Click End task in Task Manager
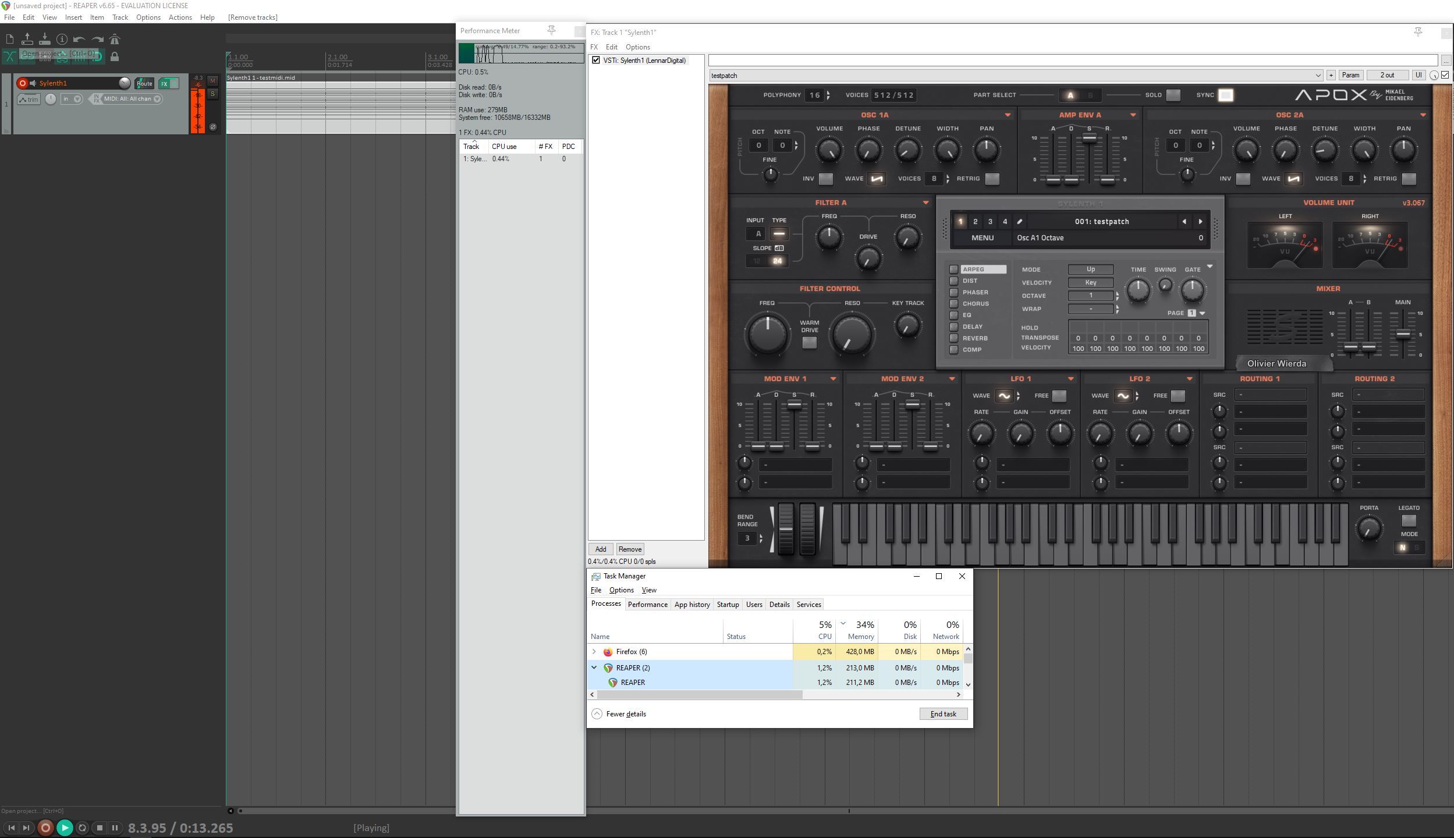 (x=943, y=714)
